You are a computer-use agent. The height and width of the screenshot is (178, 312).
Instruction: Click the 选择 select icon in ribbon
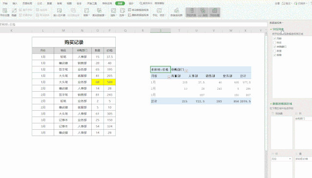pos(122,11)
